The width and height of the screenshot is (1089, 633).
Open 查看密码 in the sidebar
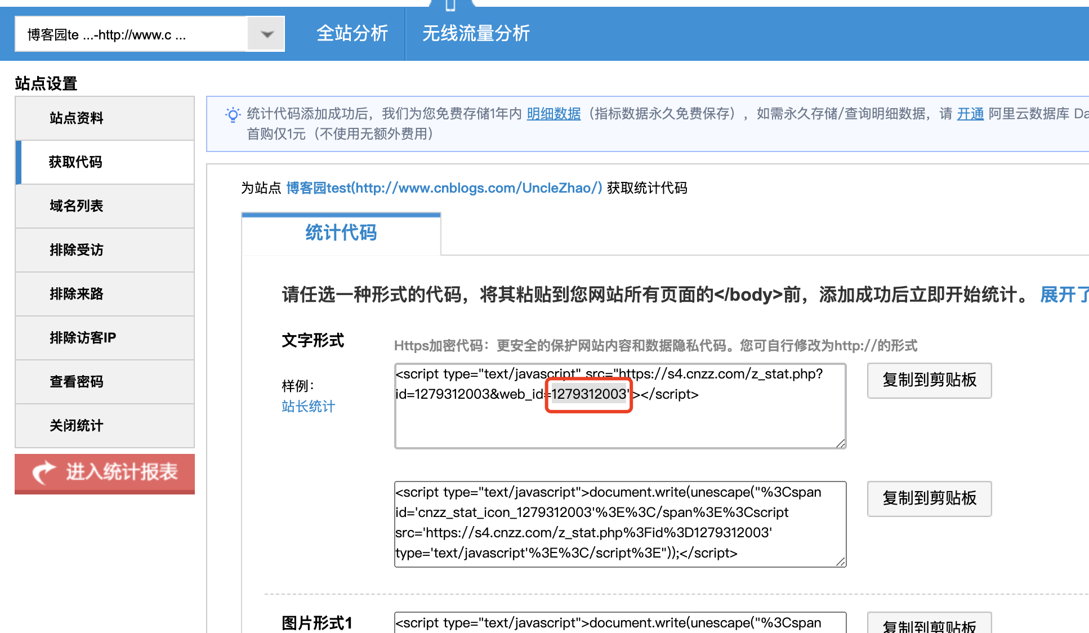coord(105,382)
